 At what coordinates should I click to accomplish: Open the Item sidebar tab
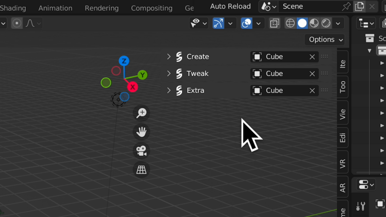click(x=343, y=62)
